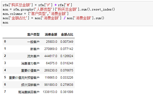Select the cell 消费潜力客户
The image size is (153, 95).
[x=30, y=63]
